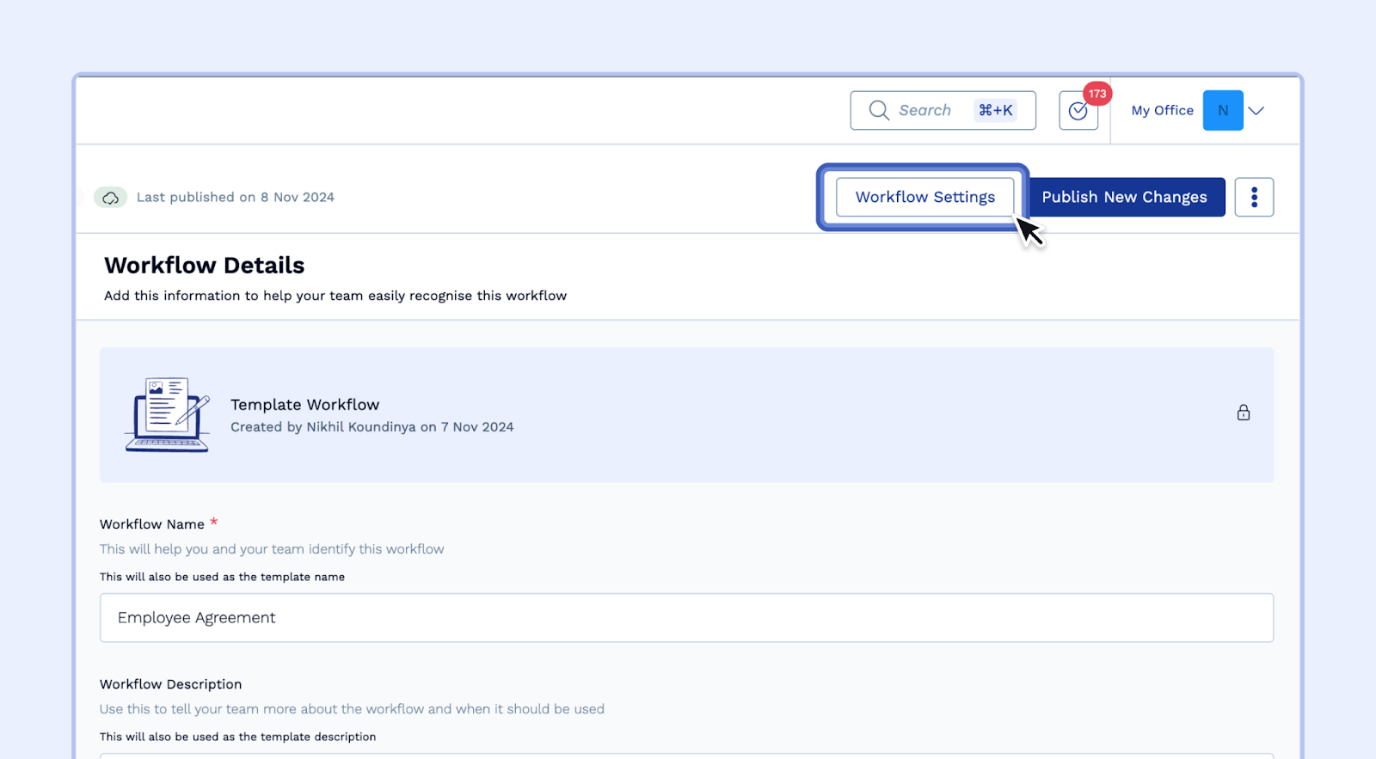Click 'Add this information to help your team' subtitle

tap(335, 296)
